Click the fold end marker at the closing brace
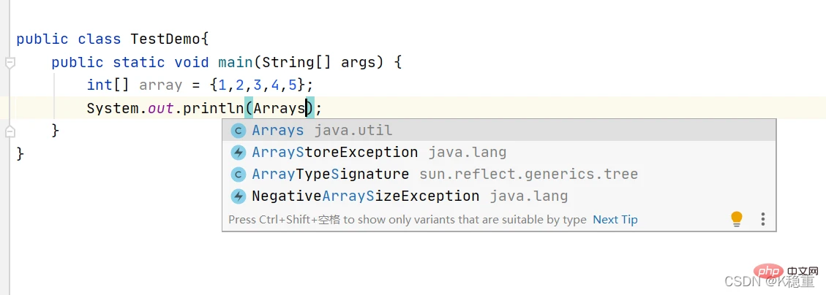 tap(10, 131)
